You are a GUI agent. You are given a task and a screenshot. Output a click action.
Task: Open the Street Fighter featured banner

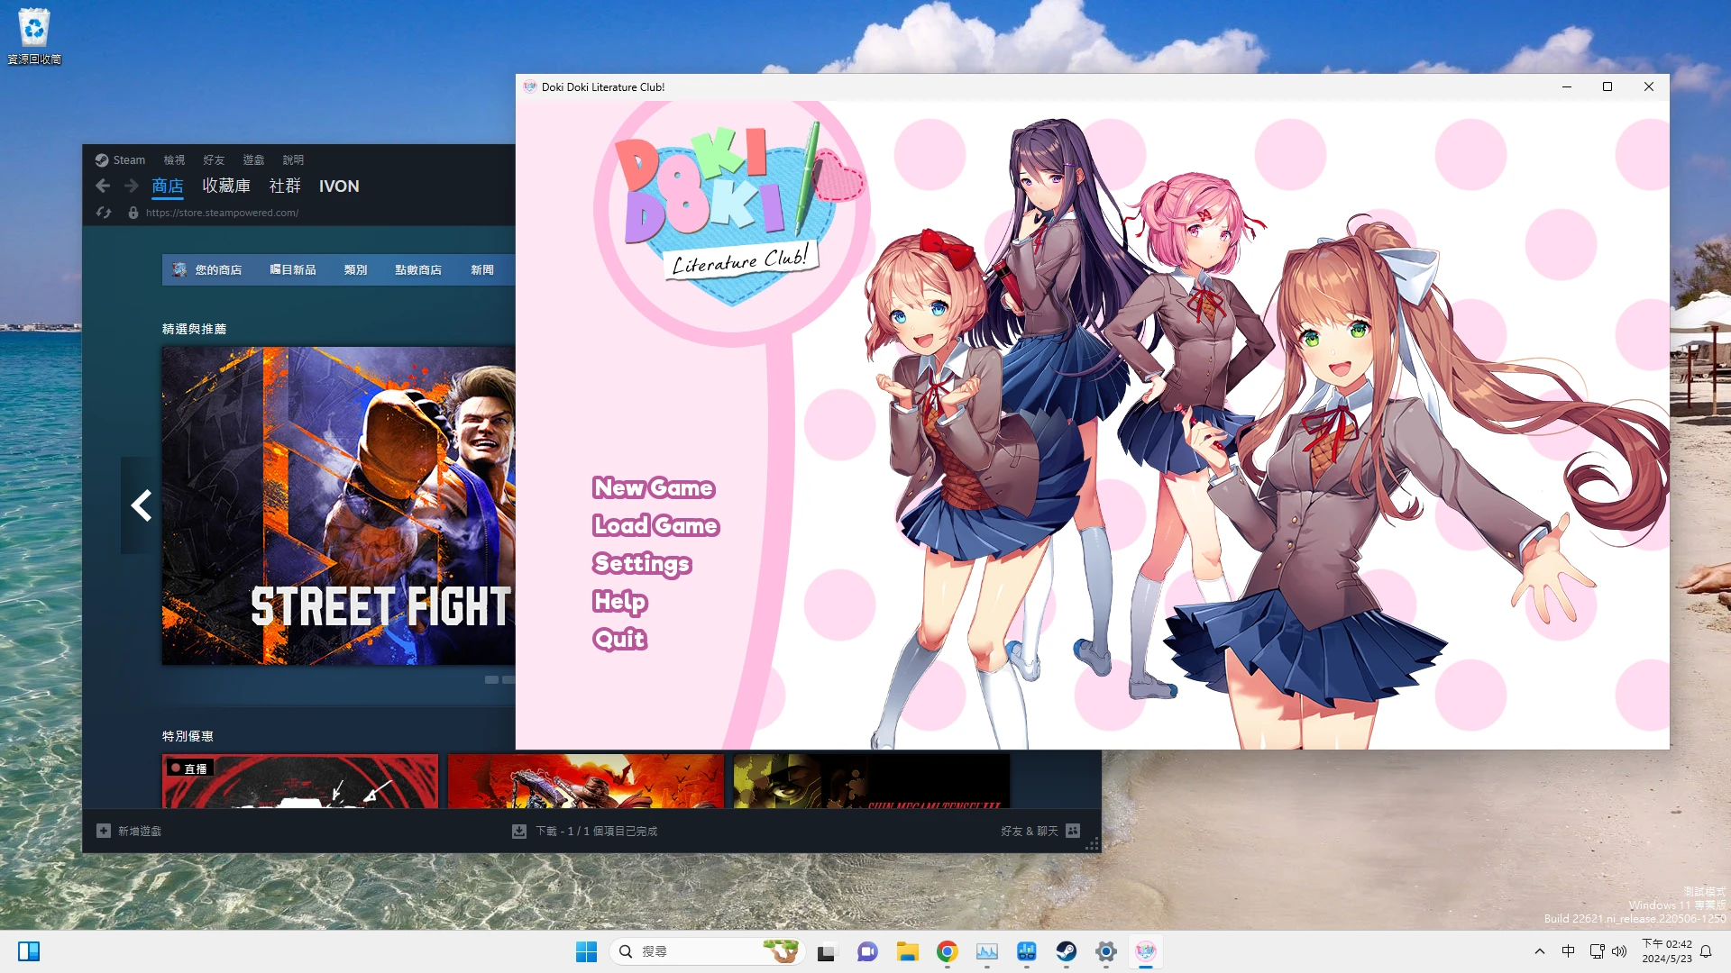coord(338,505)
